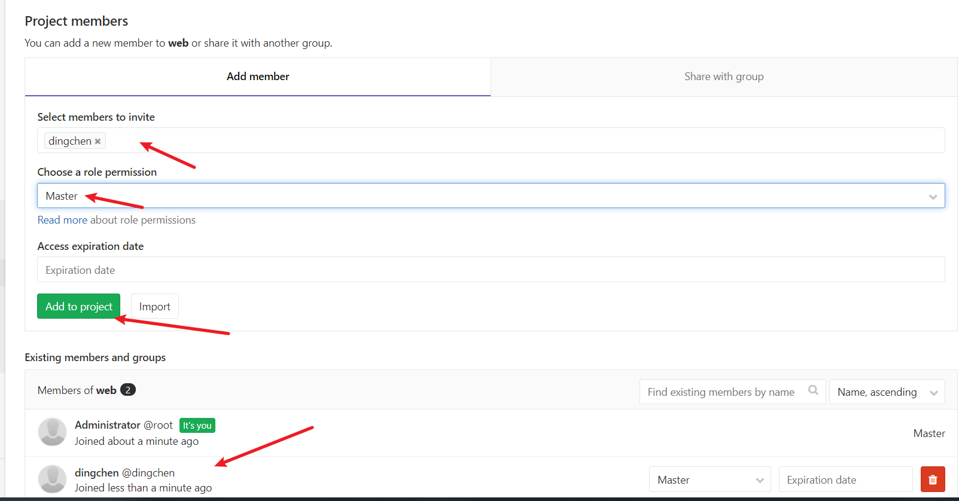The height and width of the screenshot is (501, 959).
Task: Click dingchen's avatar image
Action: point(53,479)
